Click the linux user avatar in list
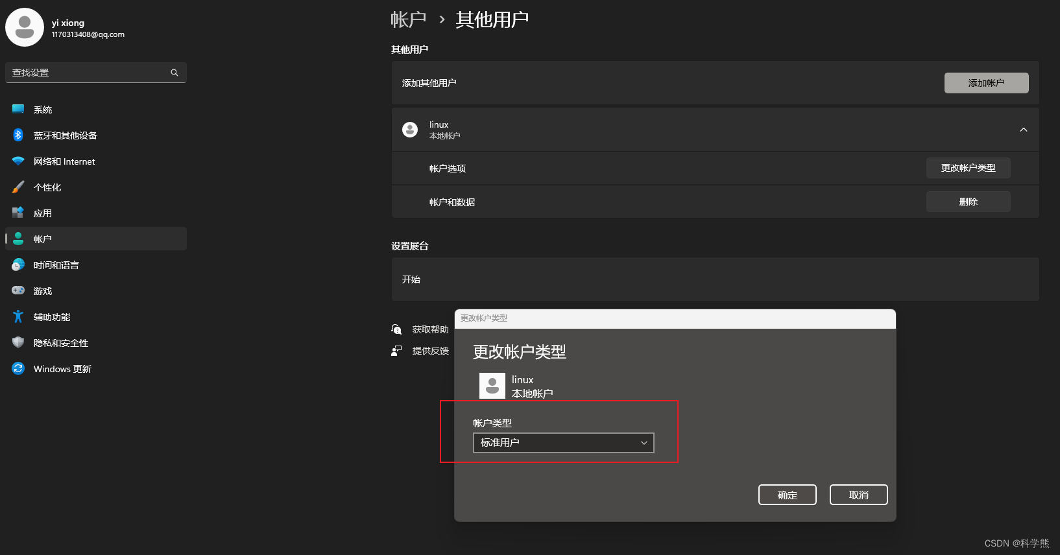The height and width of the screenshot is (555, 1060). tap(410, 130)
